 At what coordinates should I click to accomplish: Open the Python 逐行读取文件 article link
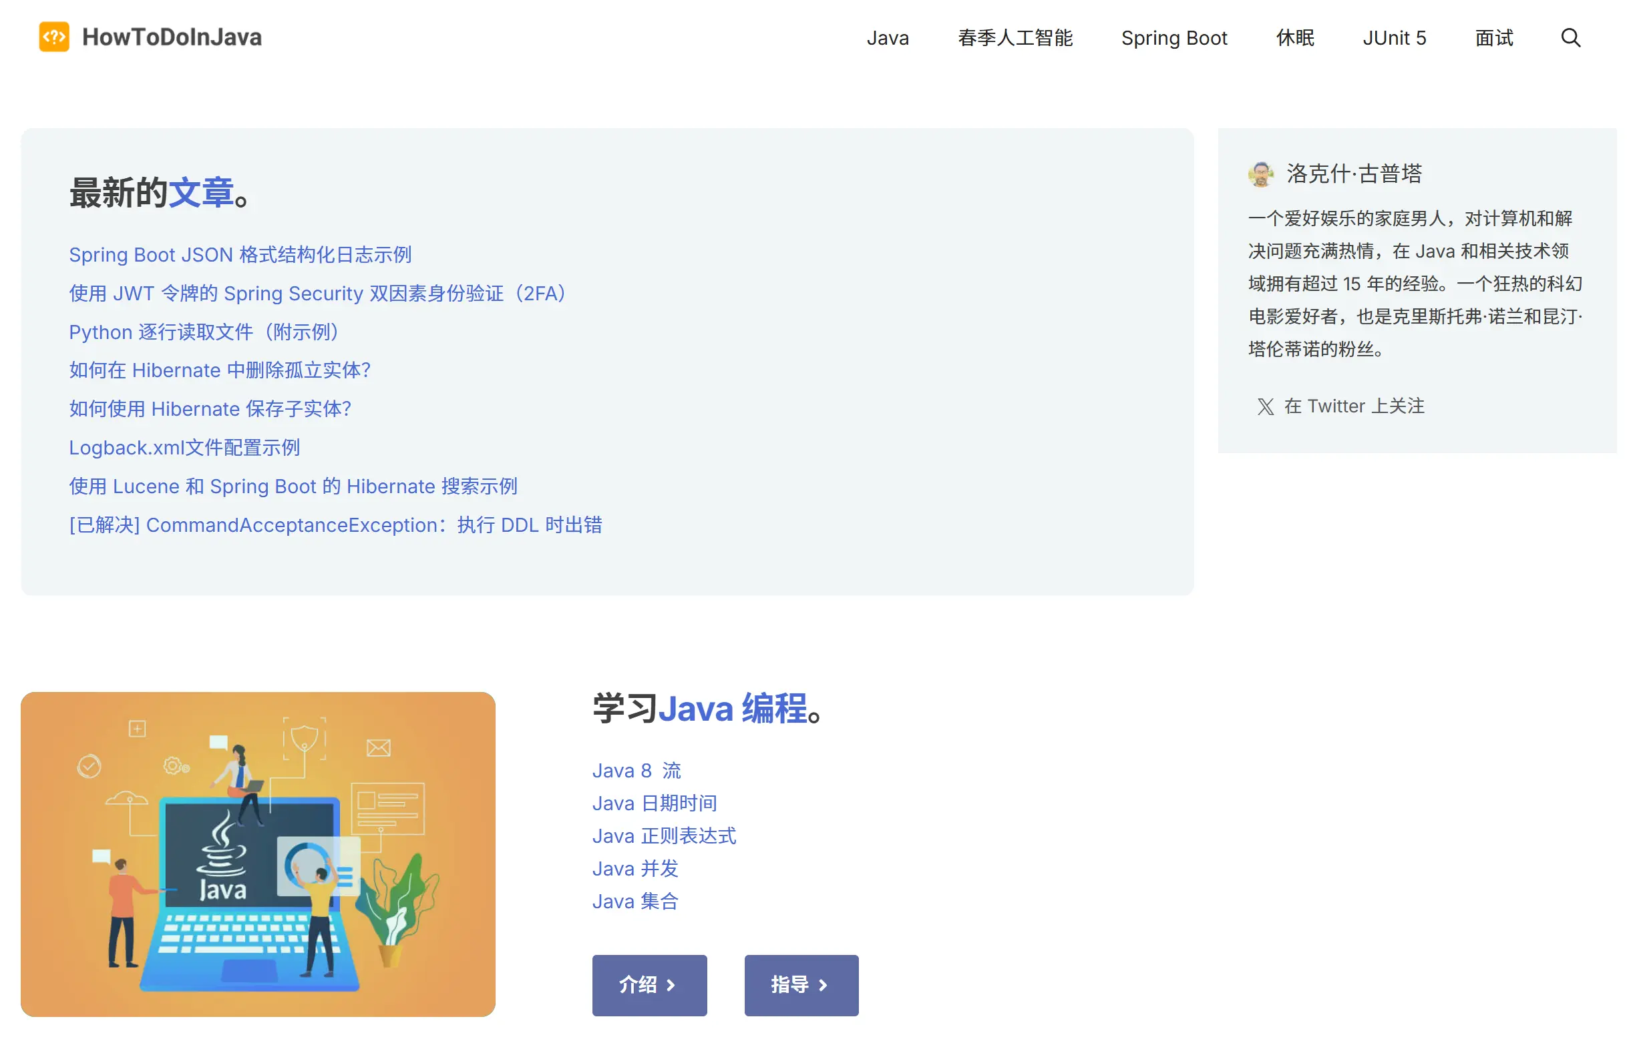(x=203, y=332)
